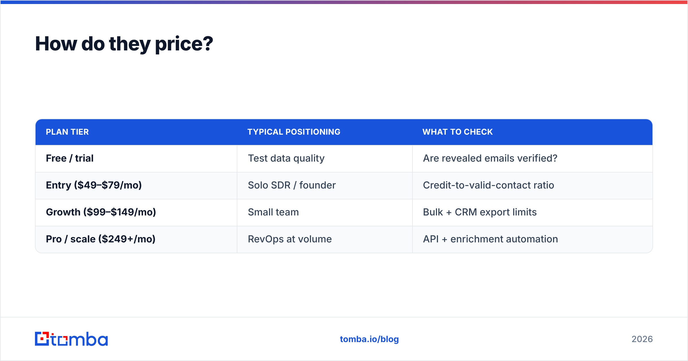Viewport: 688px width, 361px height.
Task: Click the 'How do they price?' heading
Action: pos(124,44)
